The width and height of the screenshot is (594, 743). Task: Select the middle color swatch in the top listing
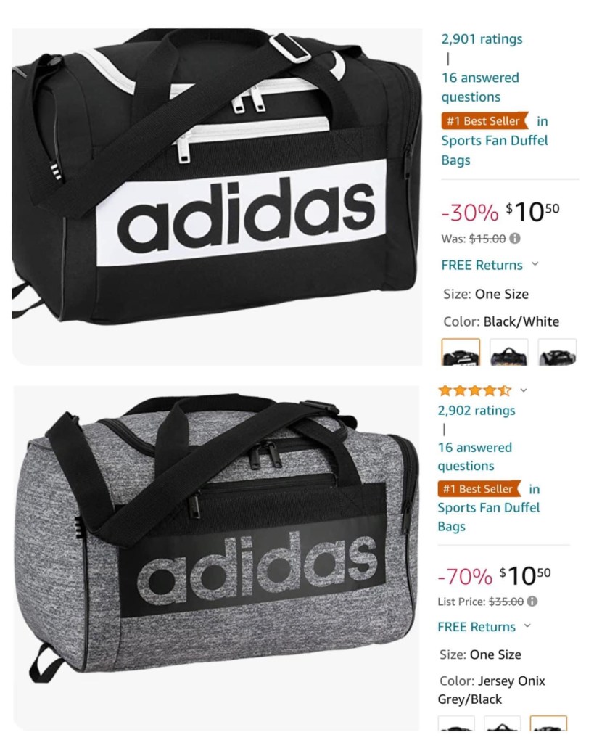click(x=508, y=352)
